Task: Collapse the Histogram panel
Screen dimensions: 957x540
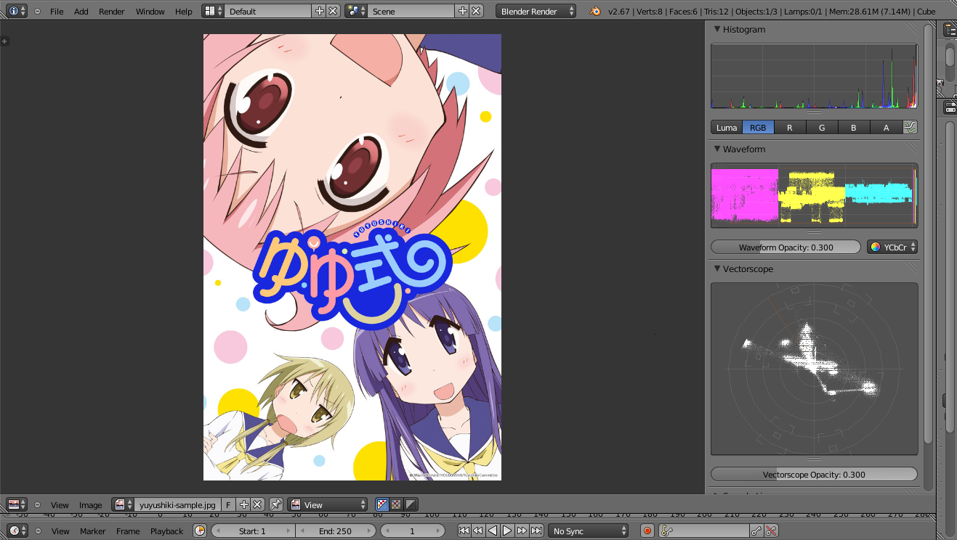Action: coord(717,29)
